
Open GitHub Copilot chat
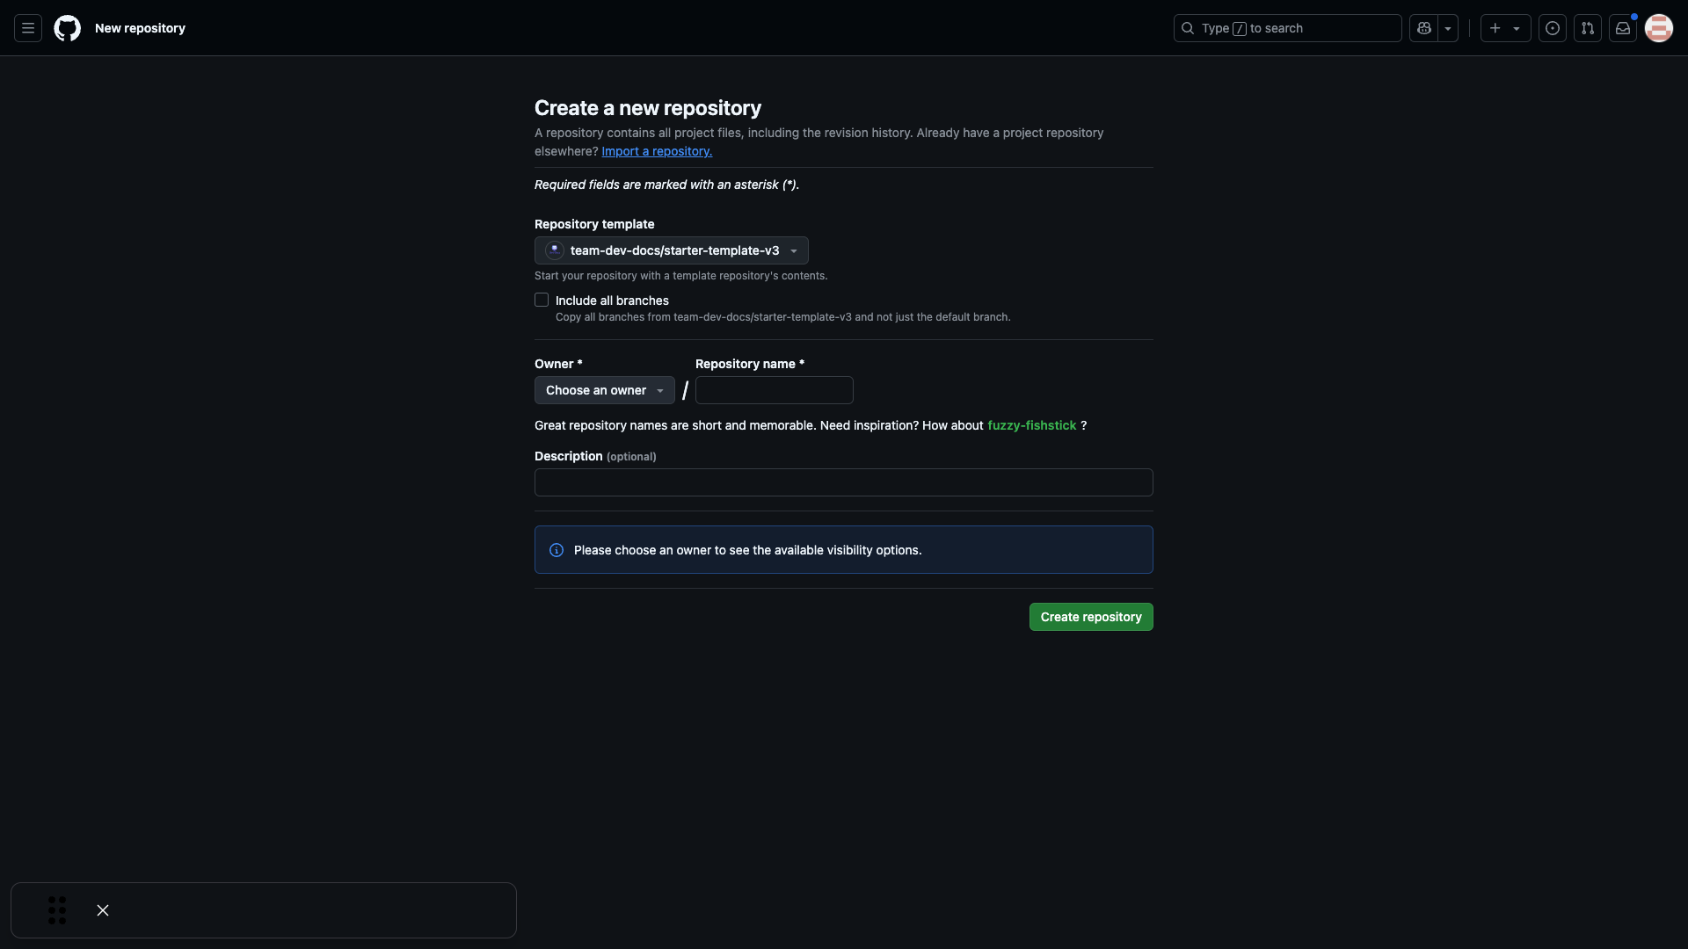(x=1424, y=27)
